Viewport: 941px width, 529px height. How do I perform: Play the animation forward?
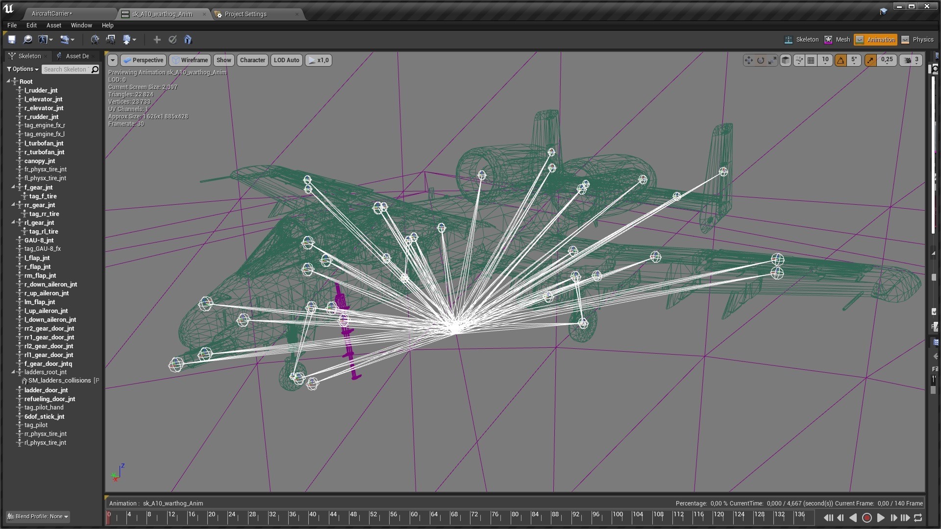tap(881, 518)
